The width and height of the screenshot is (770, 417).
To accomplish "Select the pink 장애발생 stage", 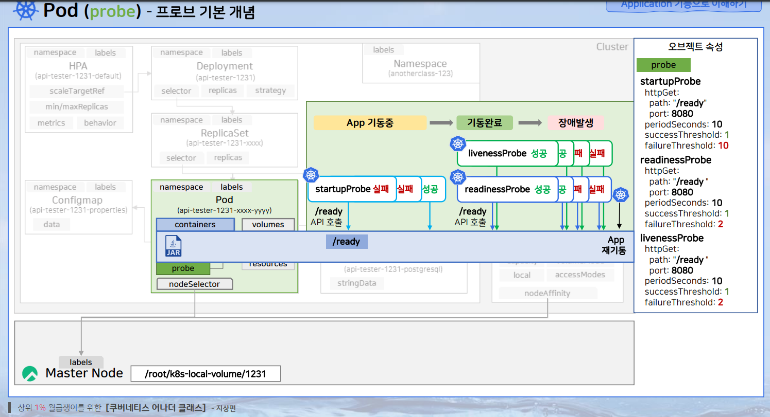I will [575, 123].
